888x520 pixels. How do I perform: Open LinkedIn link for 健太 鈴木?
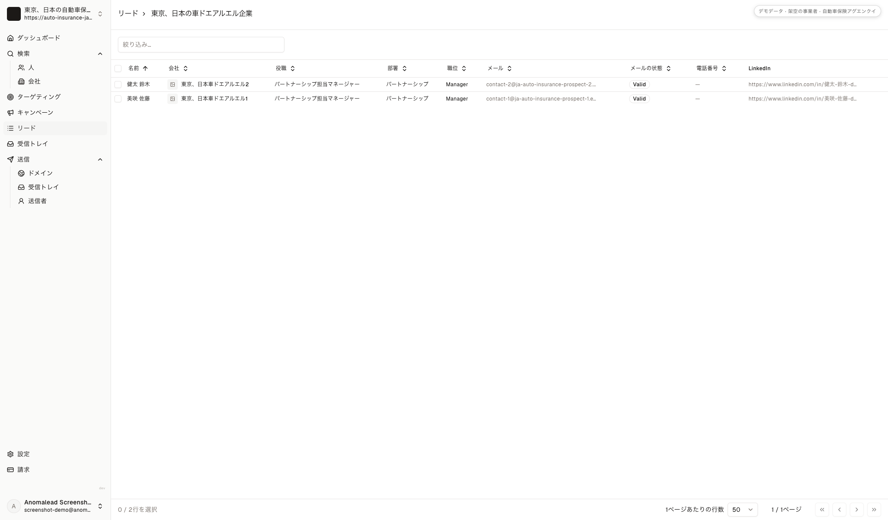[x=802, y=84]
